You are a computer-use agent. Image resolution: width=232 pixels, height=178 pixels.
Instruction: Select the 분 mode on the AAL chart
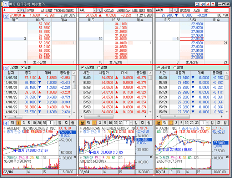click(x=82, y=123)
